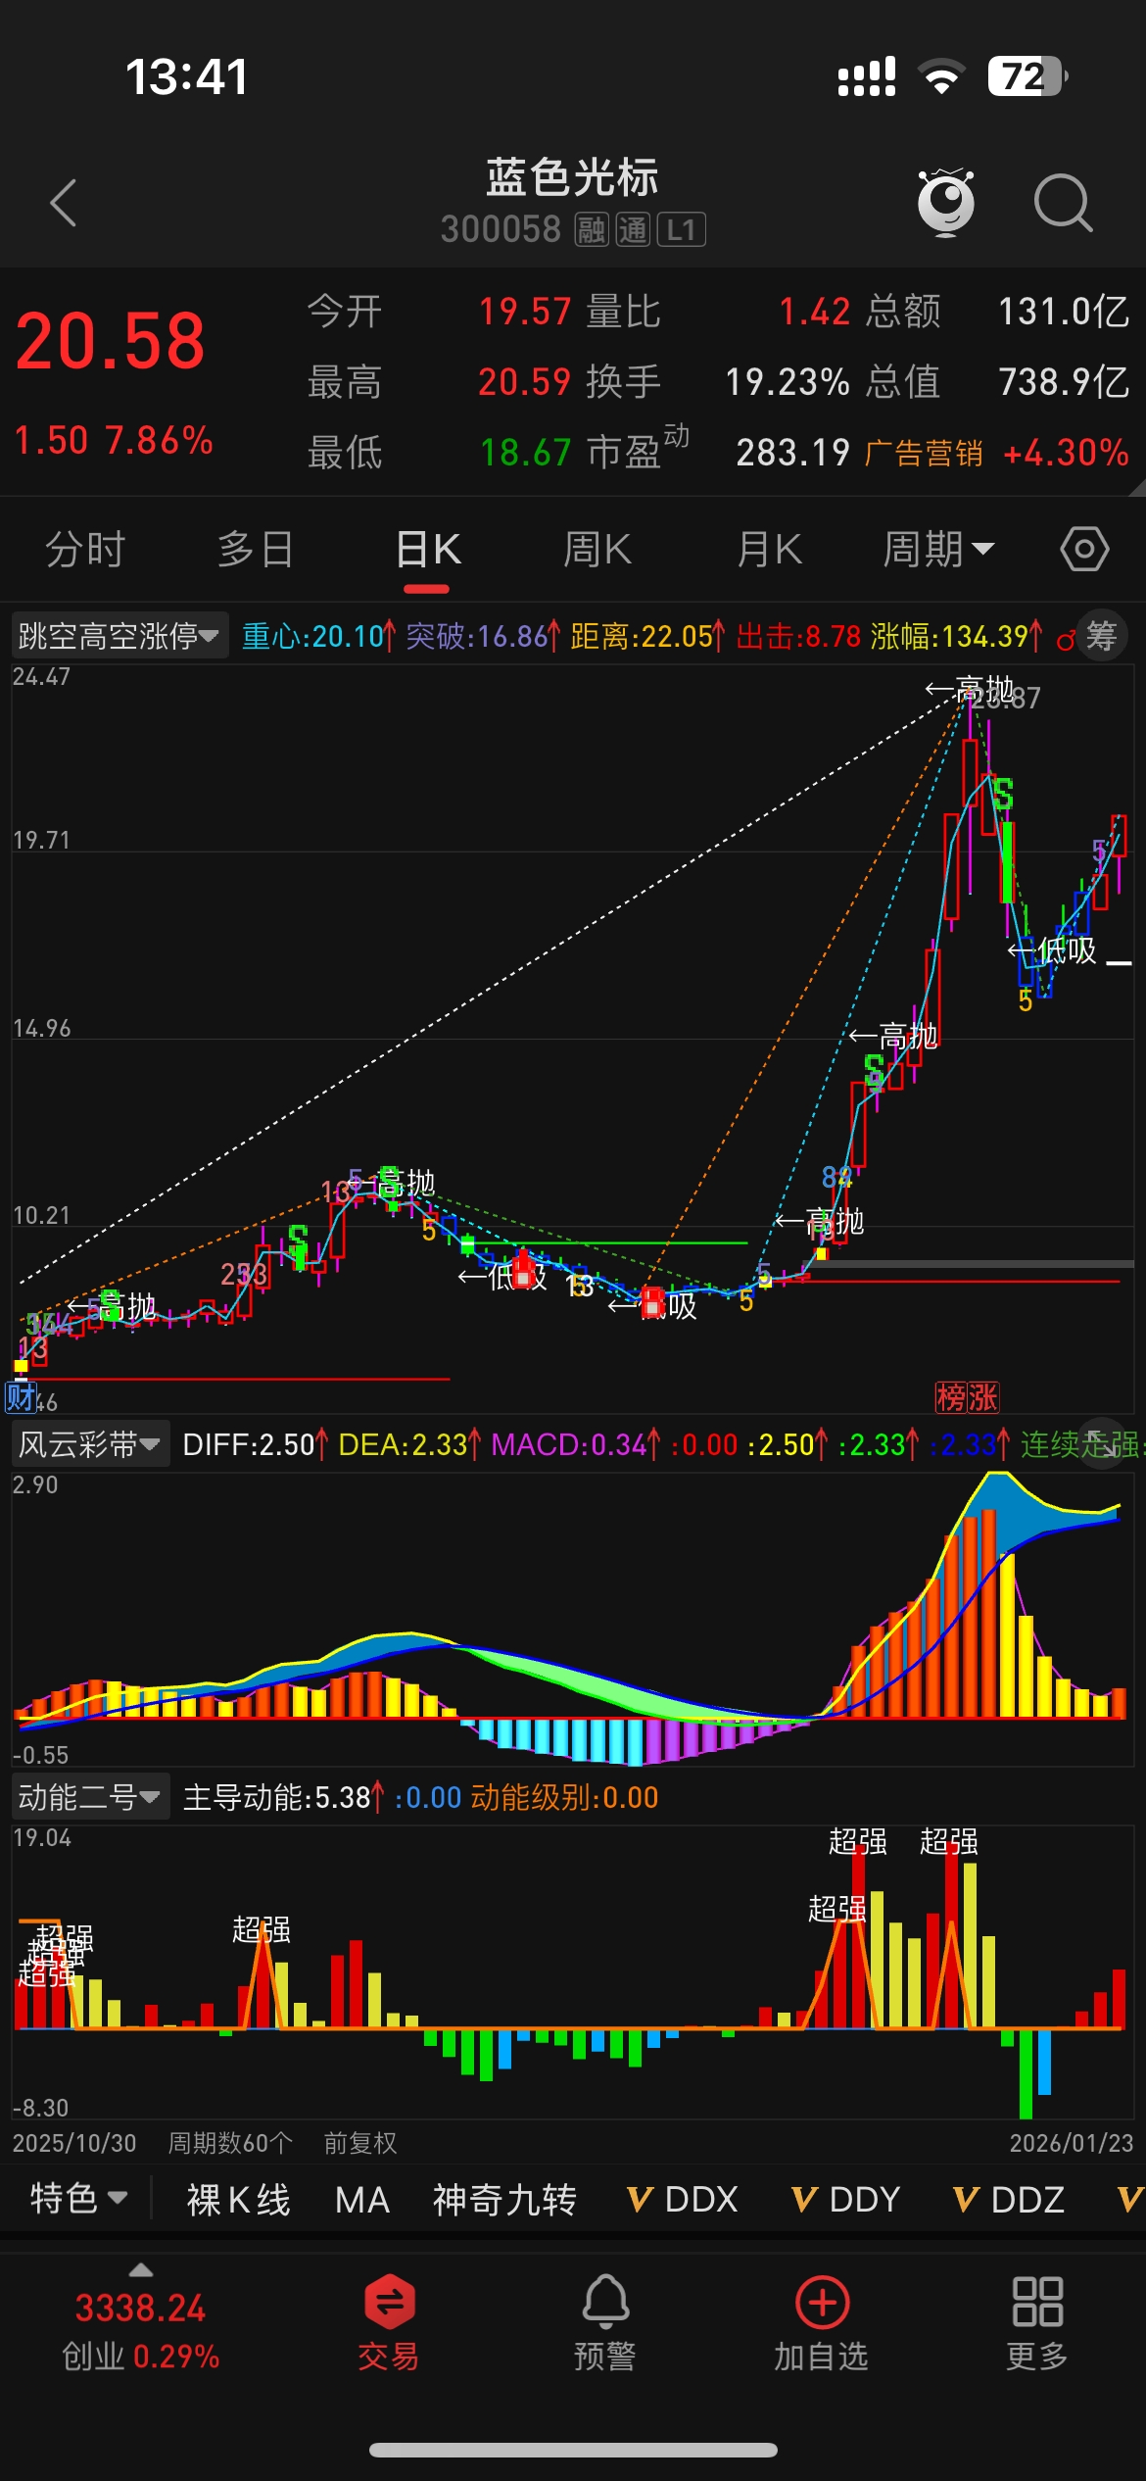Tap the V icon before DDX
Viewport: 1146px width, 2481px height.
click(640, 2200)
